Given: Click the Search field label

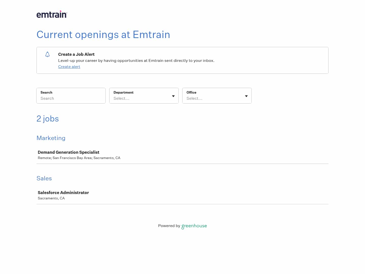Looking at the screenshot, I should pos(46,92).
